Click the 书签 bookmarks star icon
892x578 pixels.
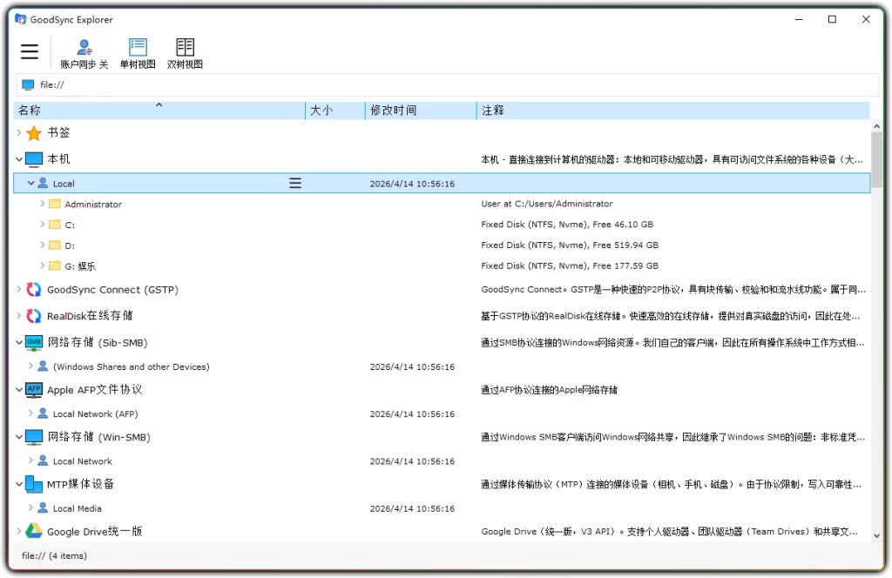(34, 133)
